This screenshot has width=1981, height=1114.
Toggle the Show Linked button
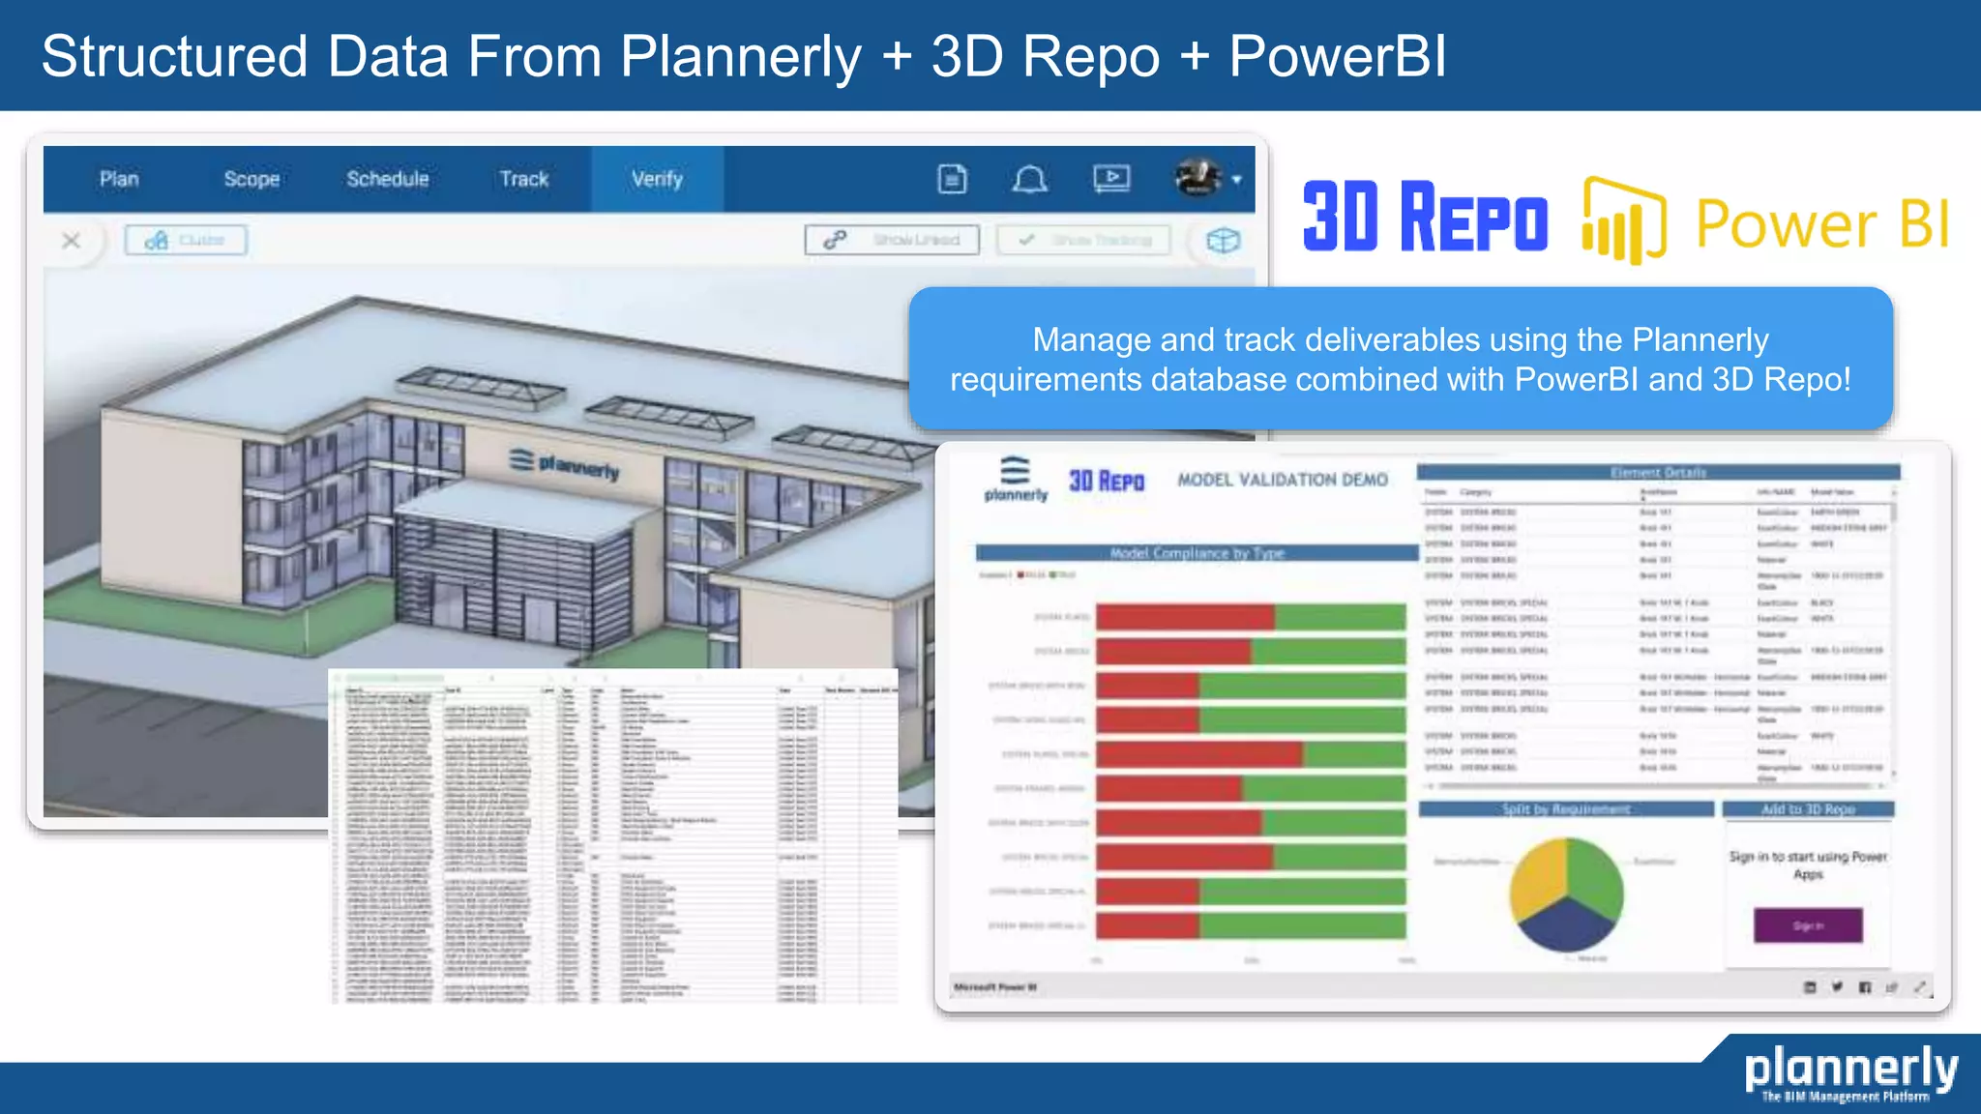coord(892,240)
